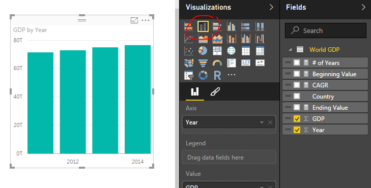Select the gauge visualization icon
Image resolution: width=371 pixels, height=188 pixels.
217,63
